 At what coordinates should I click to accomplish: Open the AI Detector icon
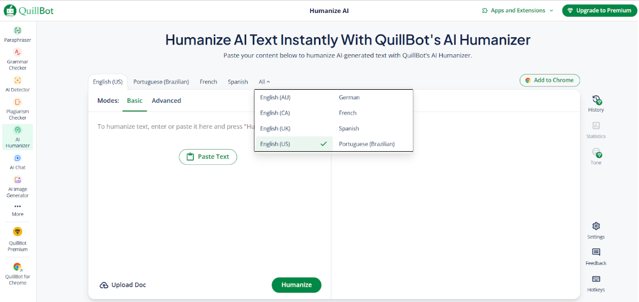(x=18, y=81)
